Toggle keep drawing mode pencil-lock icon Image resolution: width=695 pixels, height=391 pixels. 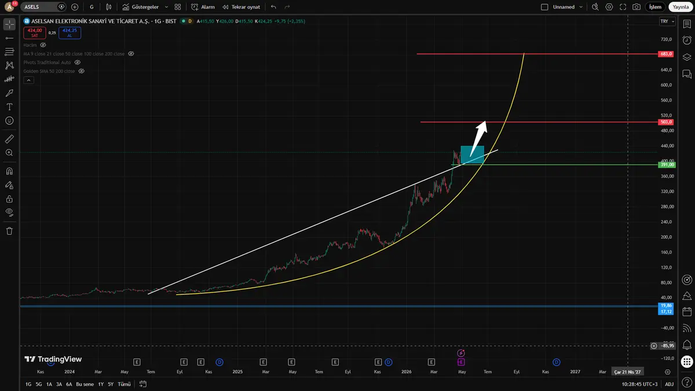click(9, 185)
